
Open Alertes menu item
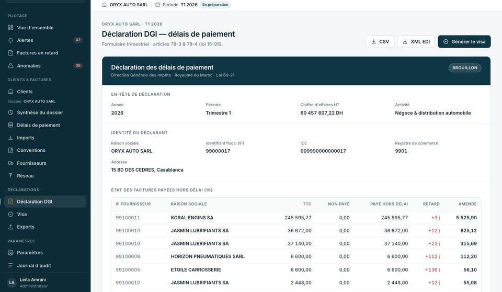[x=45, y=40]
